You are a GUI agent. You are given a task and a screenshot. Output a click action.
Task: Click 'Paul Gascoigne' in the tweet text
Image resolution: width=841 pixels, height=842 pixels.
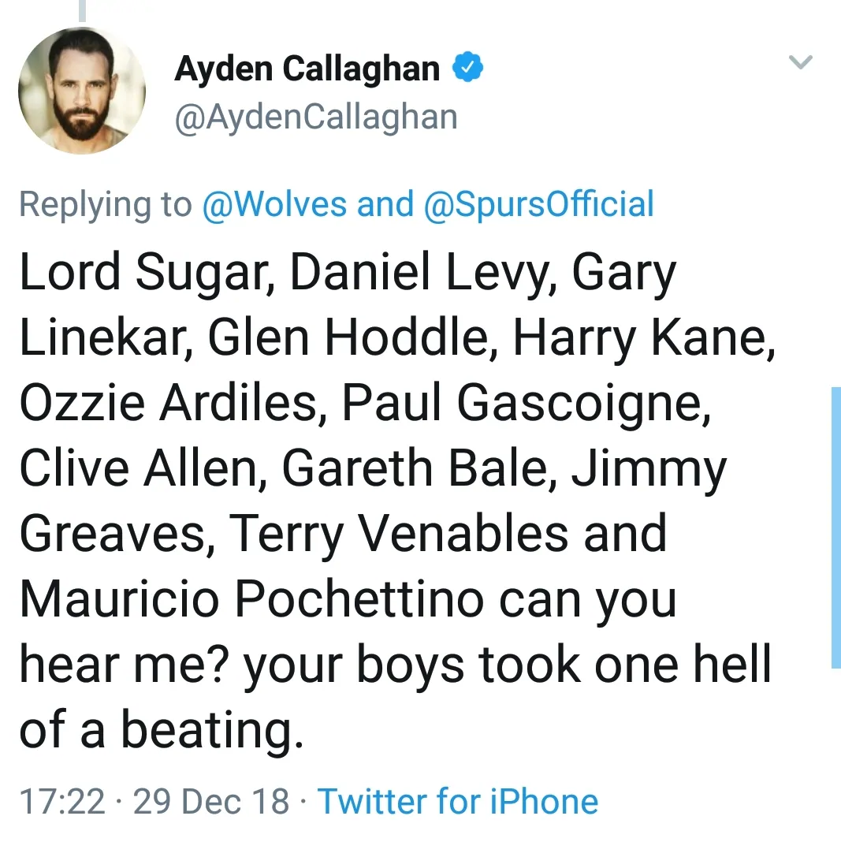(x=520, y=404)
